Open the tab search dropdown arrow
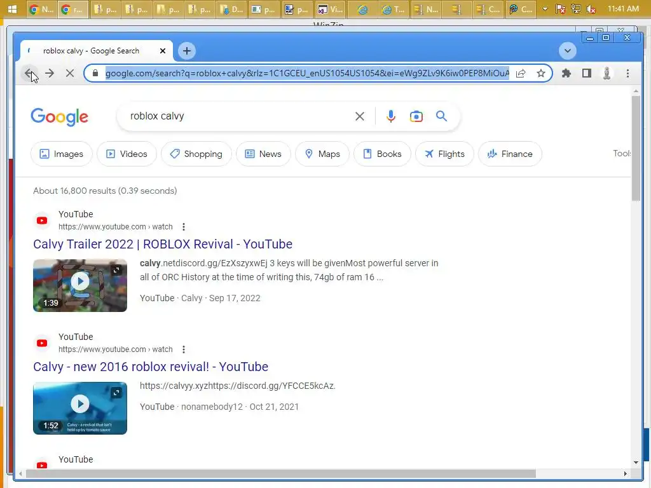The height and width of the screenshot is (488, 651). pos(567,51)
